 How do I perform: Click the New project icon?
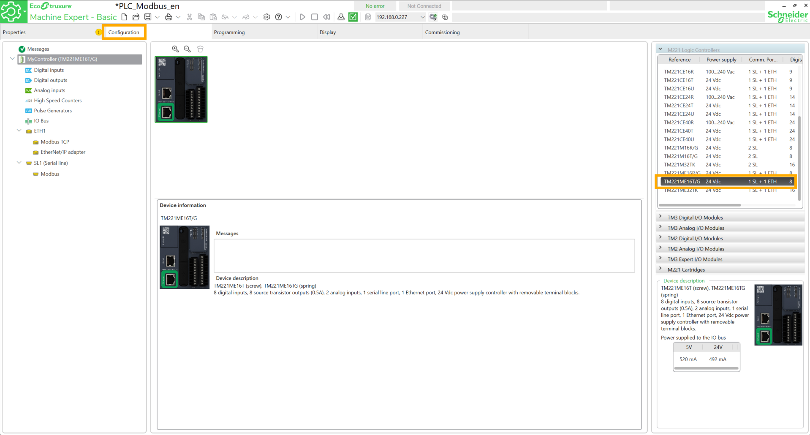click(124, 17)
